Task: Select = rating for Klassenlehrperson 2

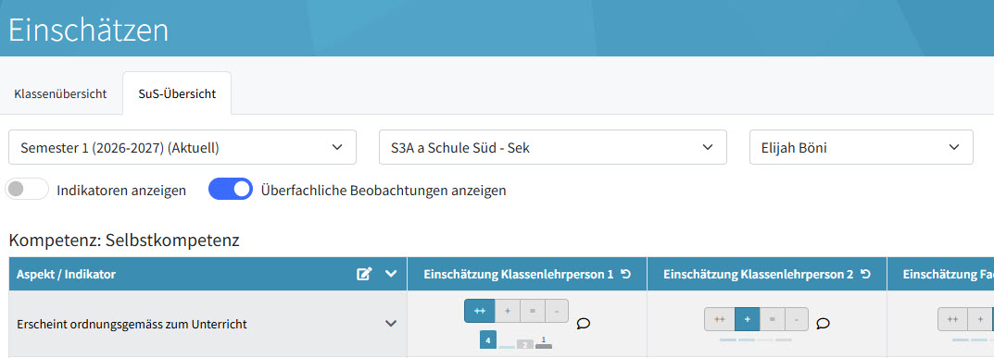Action: [772, 319]
